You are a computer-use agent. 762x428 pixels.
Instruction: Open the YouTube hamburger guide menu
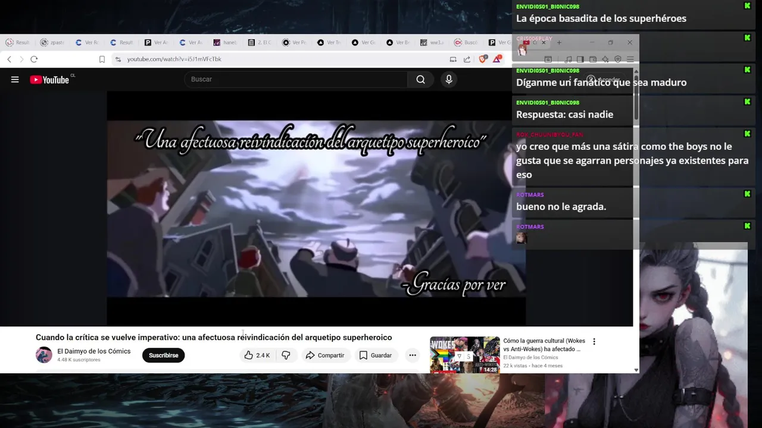(x=15, y=80)
